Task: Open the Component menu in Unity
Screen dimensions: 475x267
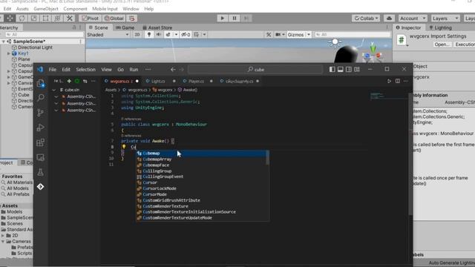Action: pyautogui.click(x=75, y=9)
